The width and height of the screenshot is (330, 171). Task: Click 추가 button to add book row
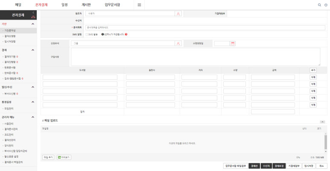(x=313, y=70)
